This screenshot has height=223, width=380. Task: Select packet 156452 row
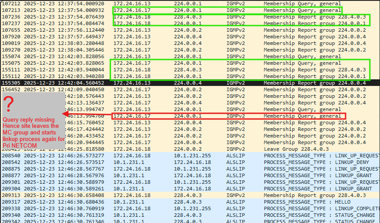(190, 89)
